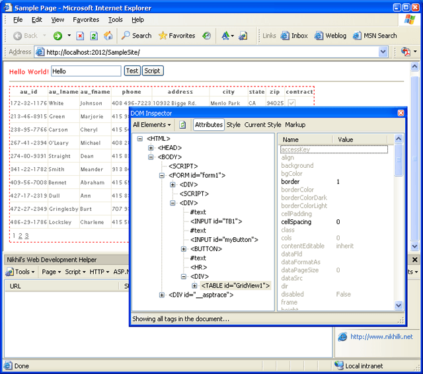This screenshot has height=374, width=423.
Task: Expand the TABLE GridView1 node
Action: pyautogui.click(x=194, y=285)
